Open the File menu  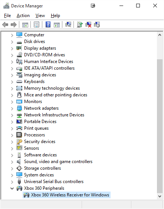7,16
